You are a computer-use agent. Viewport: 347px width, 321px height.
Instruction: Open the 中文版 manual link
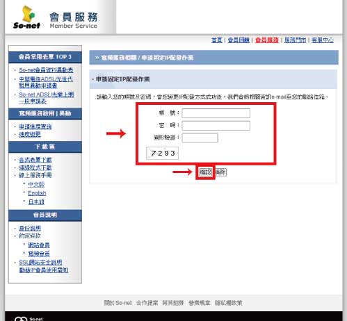[x=36, y=185]
